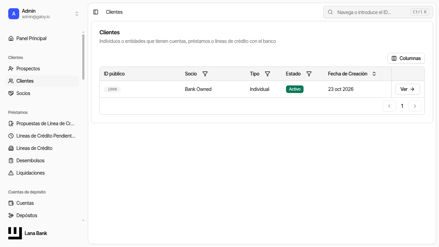Viewport: 439px width, 247px height.
Task: Click the Activo status badge
Action: coord(295,89)
